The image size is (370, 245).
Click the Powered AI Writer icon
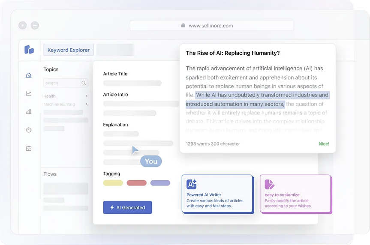192,184
